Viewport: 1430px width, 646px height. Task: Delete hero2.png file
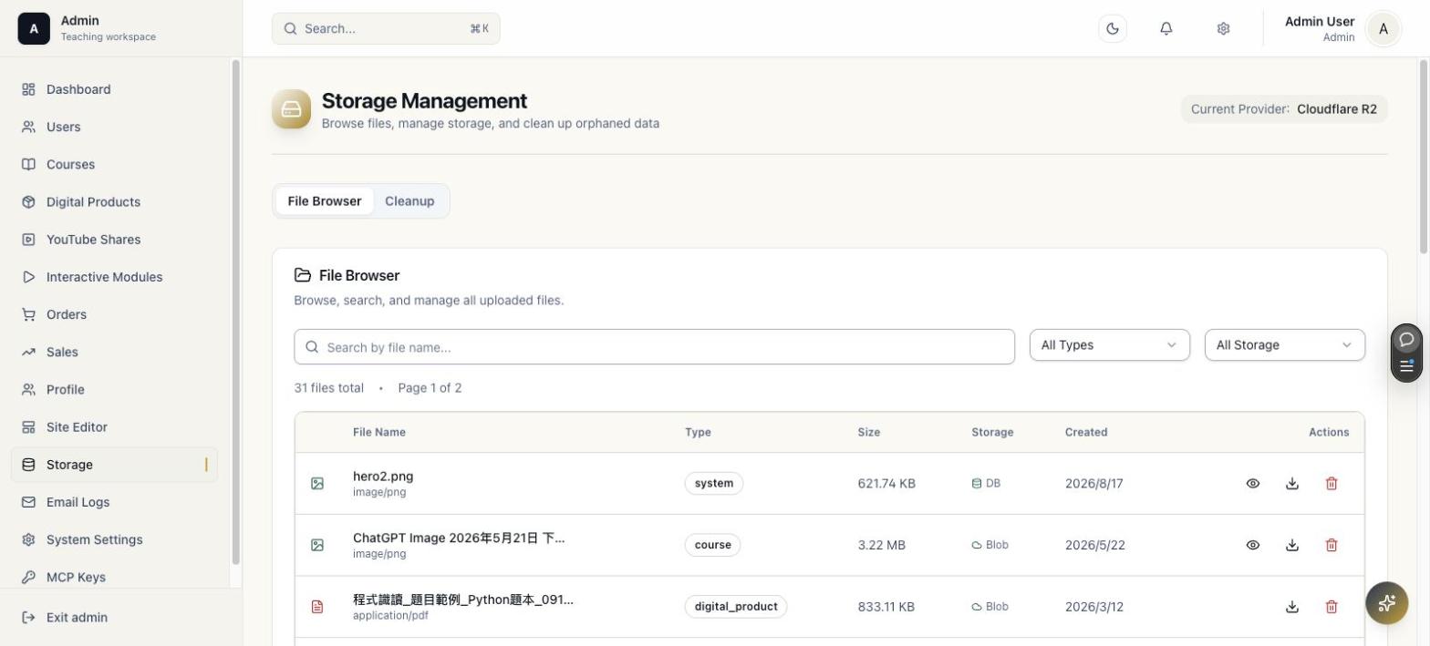1331,484
